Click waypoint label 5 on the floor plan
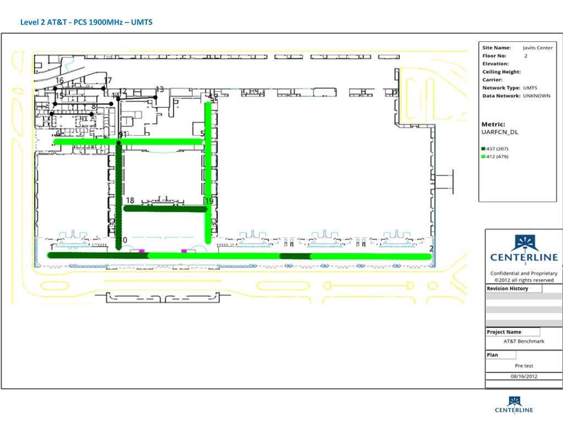This screenshot has width=563, height=422. click(202, 134)
